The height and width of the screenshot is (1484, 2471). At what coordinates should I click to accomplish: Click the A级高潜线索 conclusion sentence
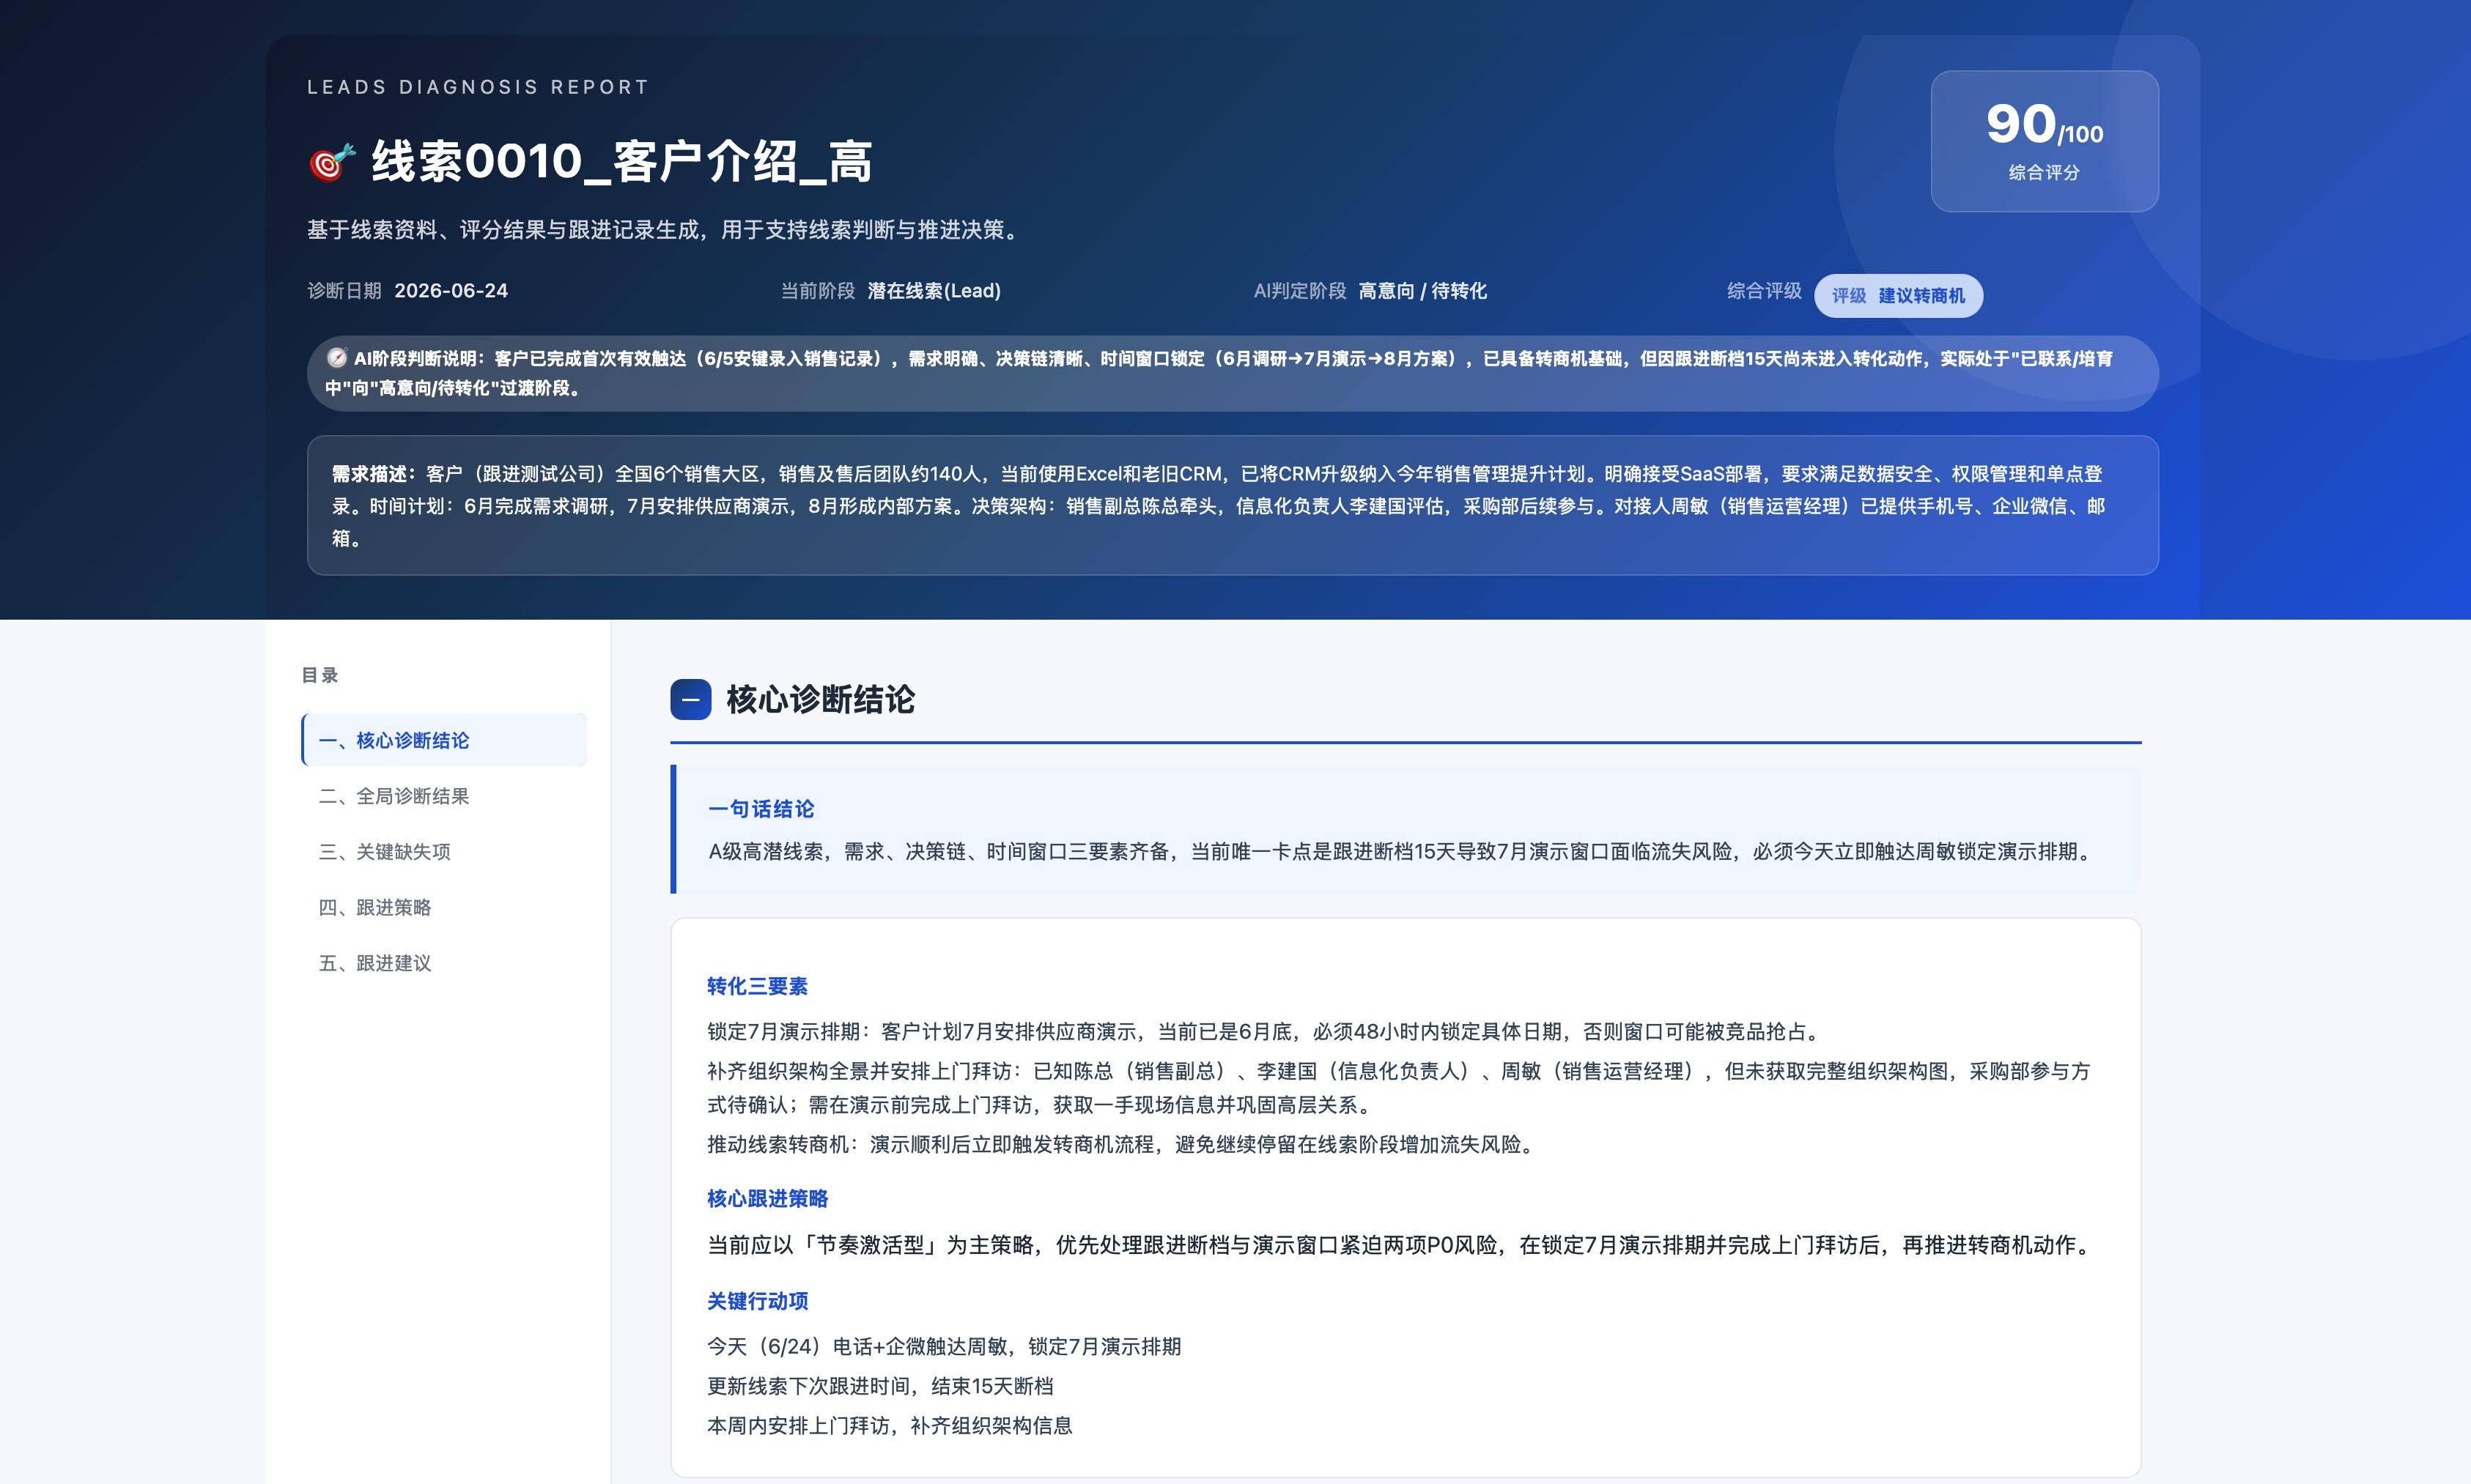pyautogui.click(x=1403, y=852)
